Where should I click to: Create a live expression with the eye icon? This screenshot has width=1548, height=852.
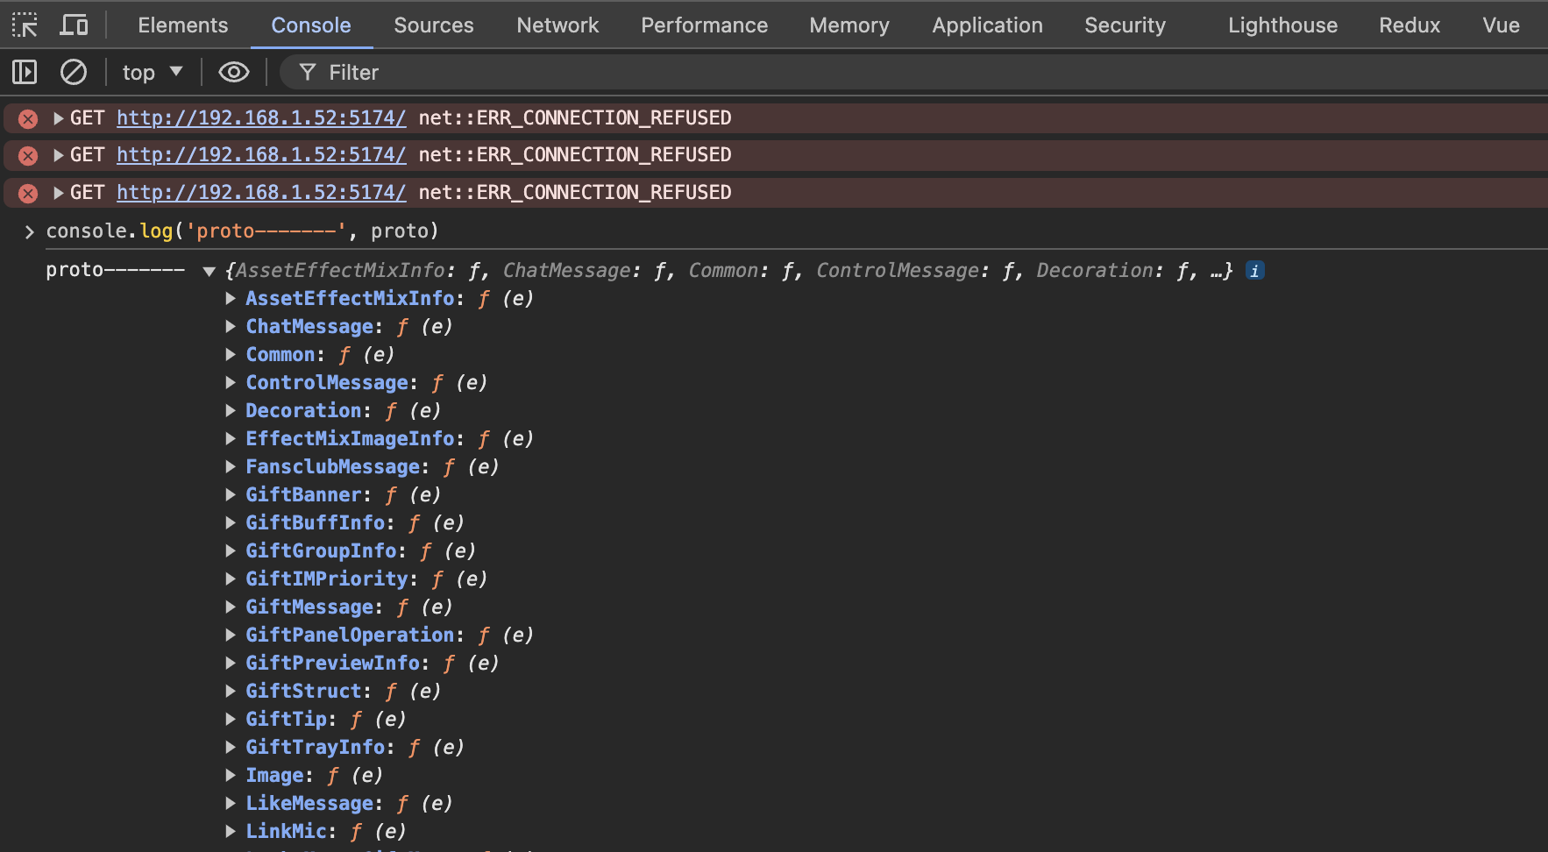click(x=233, y=72)
